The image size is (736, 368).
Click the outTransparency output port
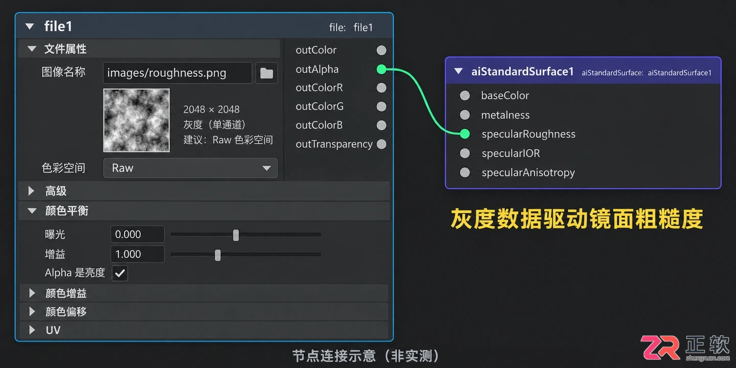coord(381,144)
